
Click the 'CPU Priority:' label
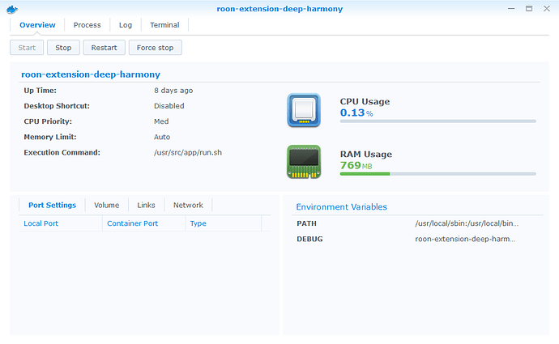pyautogui.click(x=48, y=121)
